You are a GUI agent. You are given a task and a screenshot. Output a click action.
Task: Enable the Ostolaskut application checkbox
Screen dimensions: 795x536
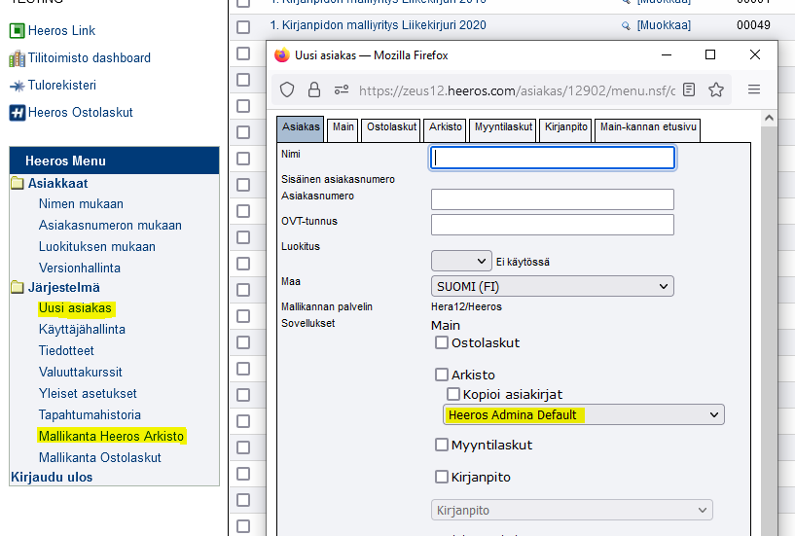click(x=442, y=342)
